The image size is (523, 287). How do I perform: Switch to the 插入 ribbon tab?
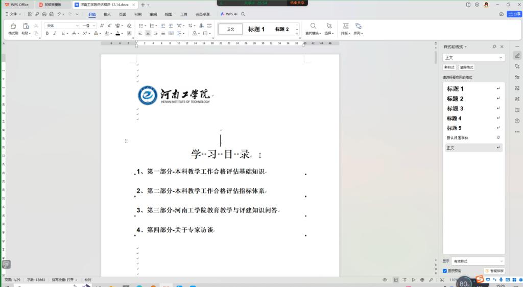coord(107,14)
